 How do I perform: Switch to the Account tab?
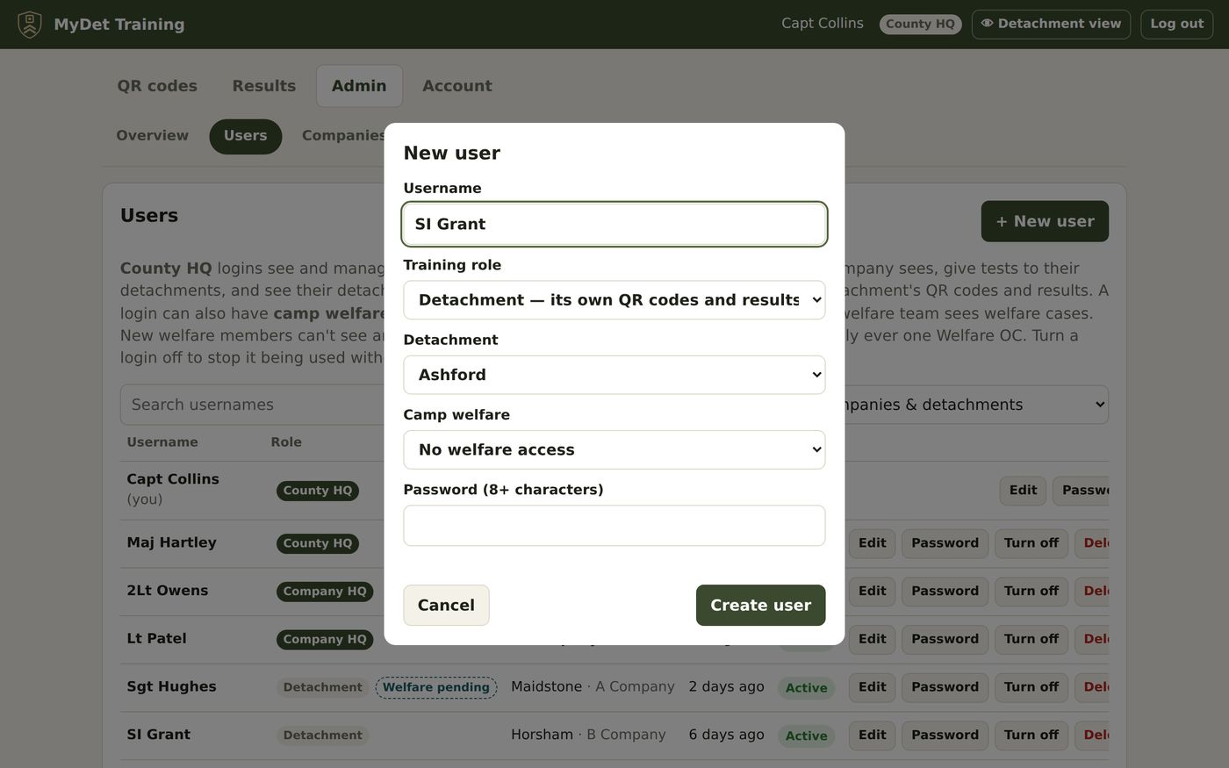(x=457, y=86)
